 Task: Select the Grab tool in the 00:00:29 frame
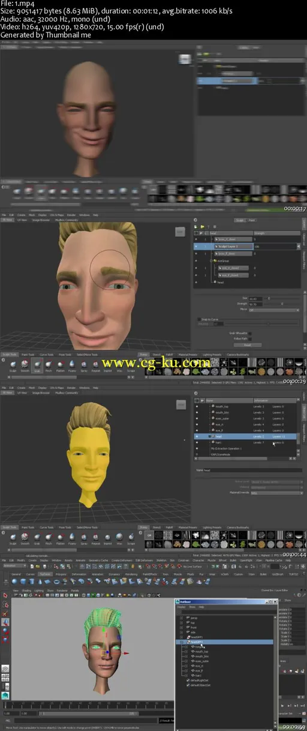click(x=37, y=364)
